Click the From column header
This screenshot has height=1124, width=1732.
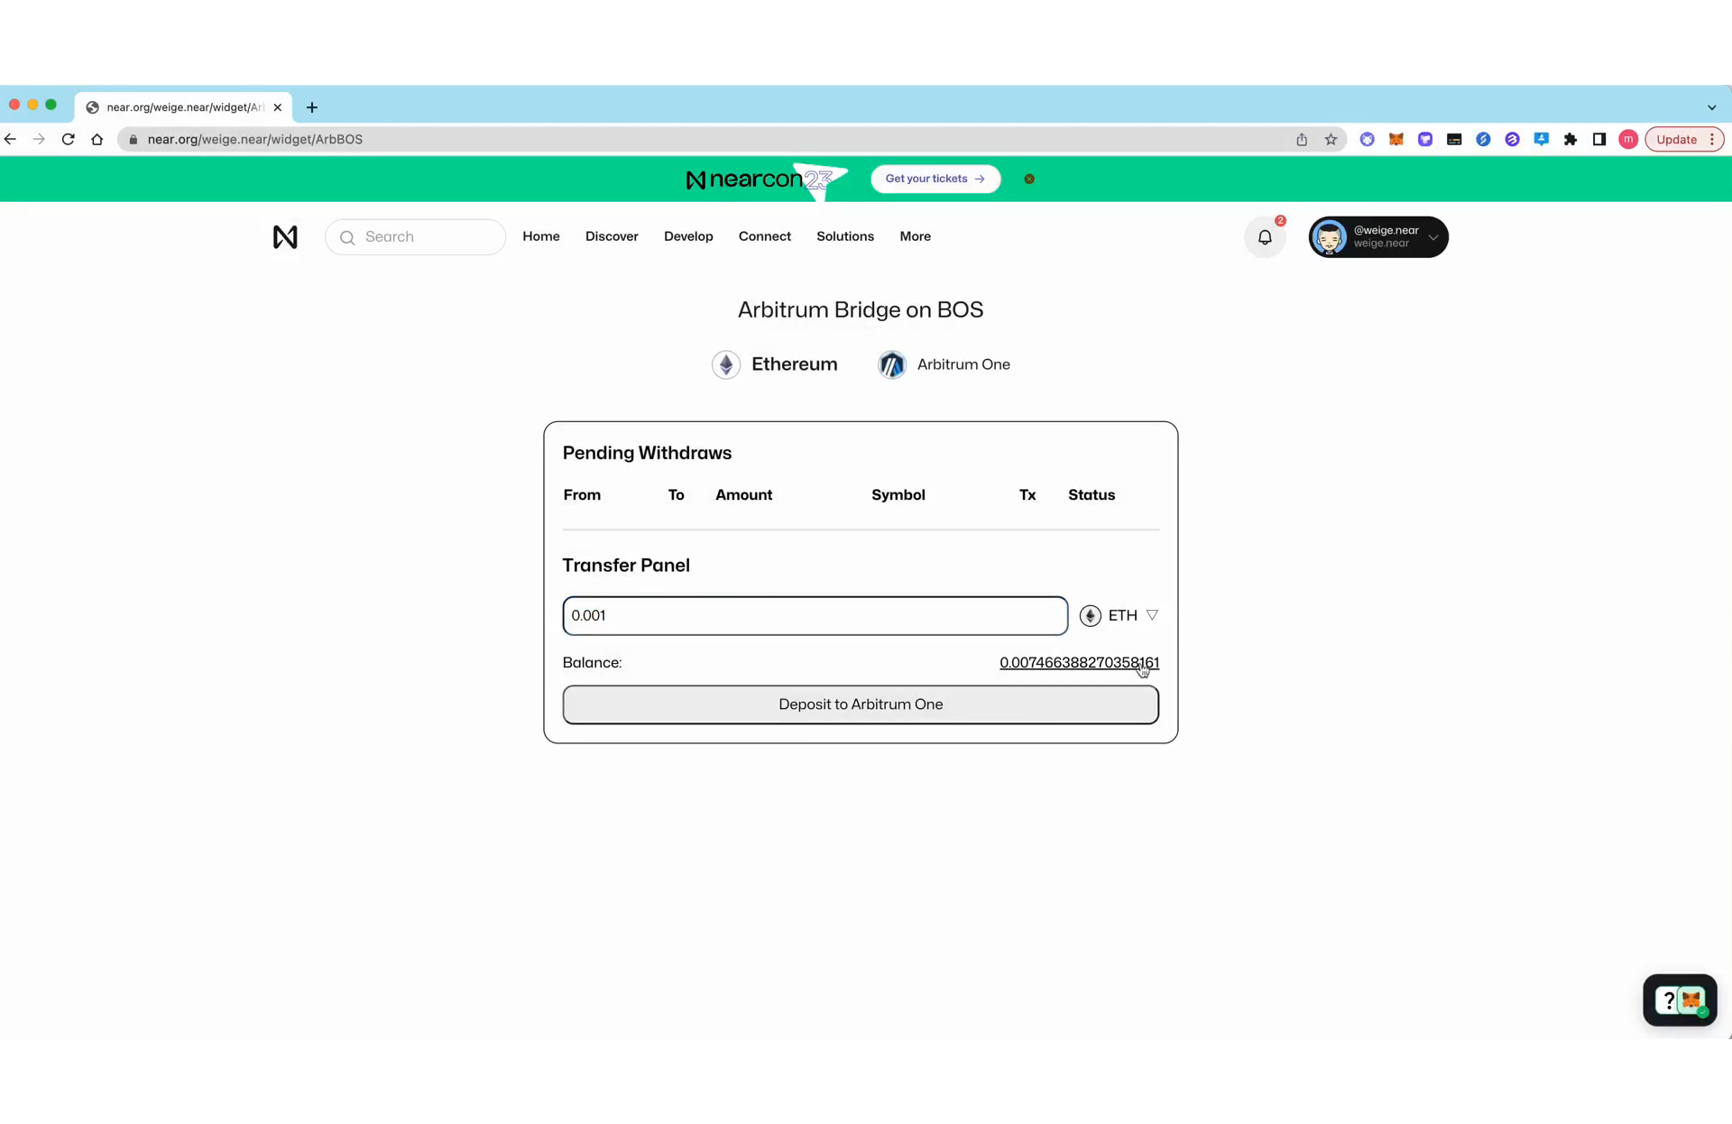tap(582, 495)
